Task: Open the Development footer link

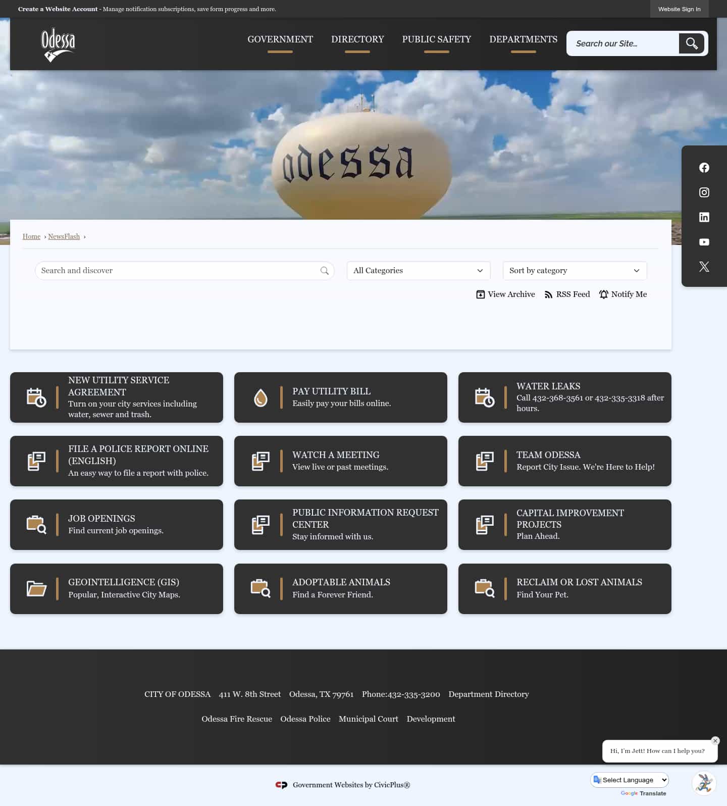Action: click(431, 719)
